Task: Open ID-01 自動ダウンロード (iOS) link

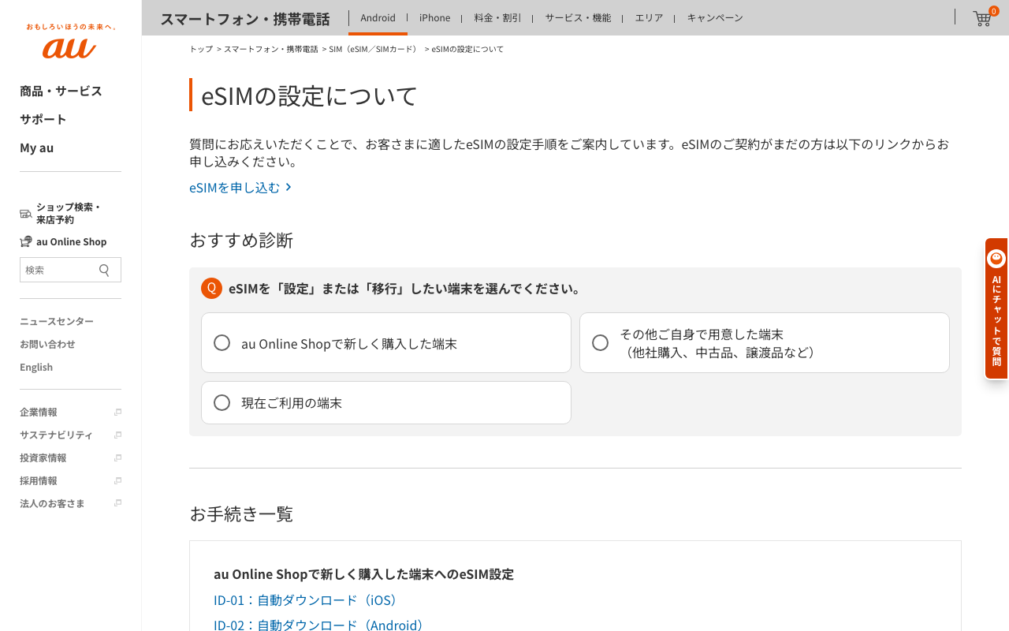Action: tap(307, 600)
